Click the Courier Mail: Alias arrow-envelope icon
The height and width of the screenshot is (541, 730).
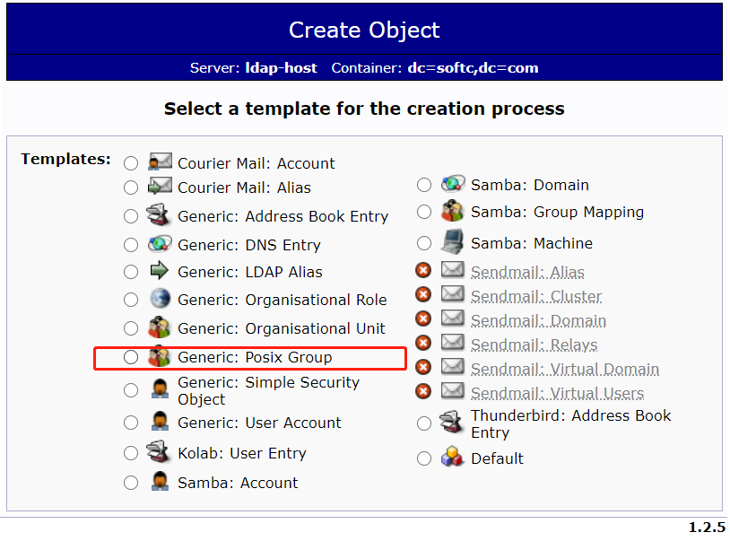[x=160, y=186]
